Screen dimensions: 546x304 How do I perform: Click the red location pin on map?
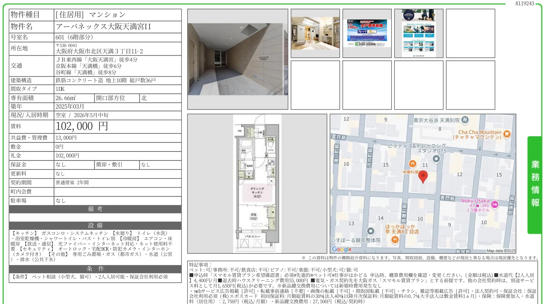click(423, 176)
